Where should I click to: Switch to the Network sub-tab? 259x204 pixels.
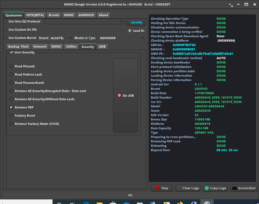tap(40, 47)
